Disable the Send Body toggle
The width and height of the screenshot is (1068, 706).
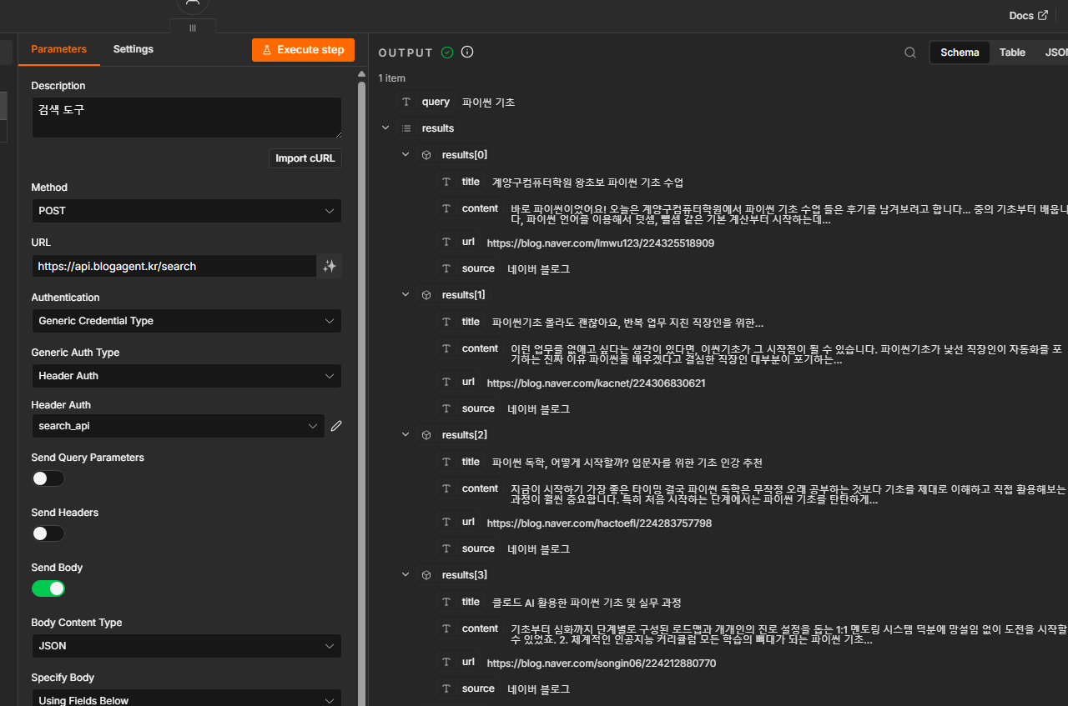tap(48, 588)
